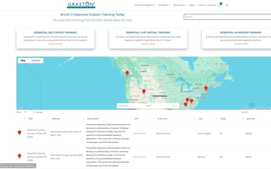
Task: Open the Show entries count dropdown
Action: (x=29, y=112)
